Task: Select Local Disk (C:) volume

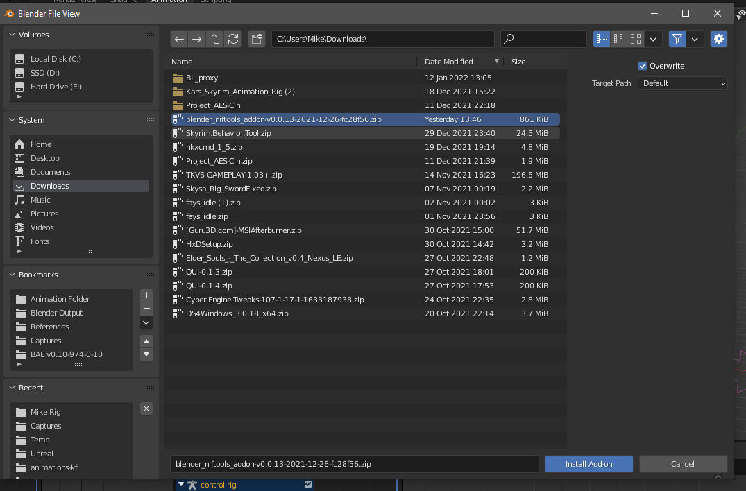Action: coord(81,59)
